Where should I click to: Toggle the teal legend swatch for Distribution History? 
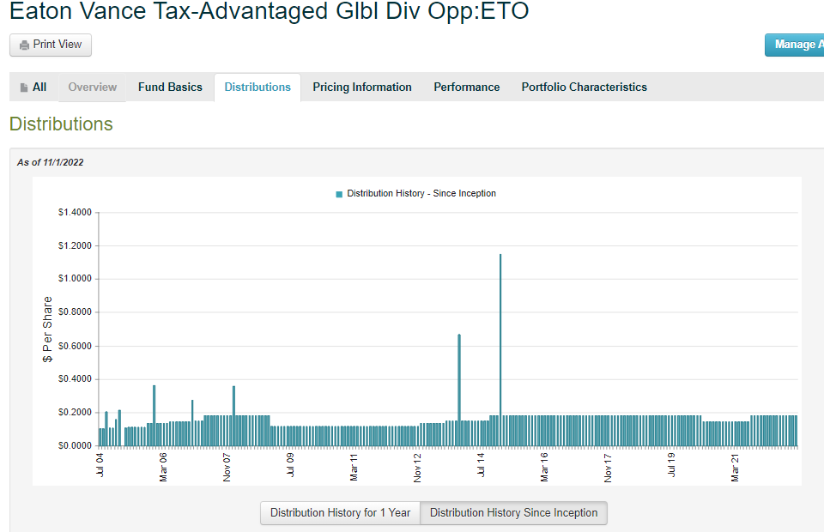pos(339,194)
